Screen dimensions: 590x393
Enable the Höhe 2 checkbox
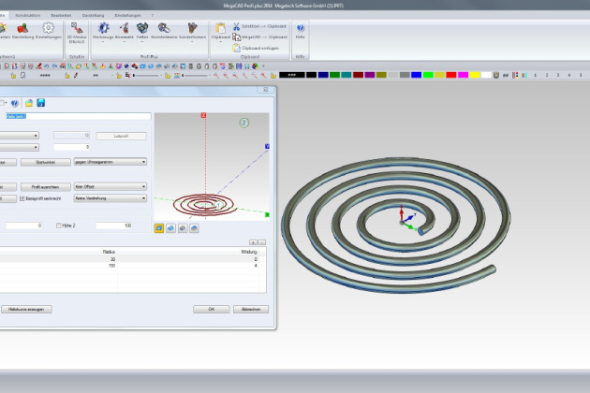point(60,226)
